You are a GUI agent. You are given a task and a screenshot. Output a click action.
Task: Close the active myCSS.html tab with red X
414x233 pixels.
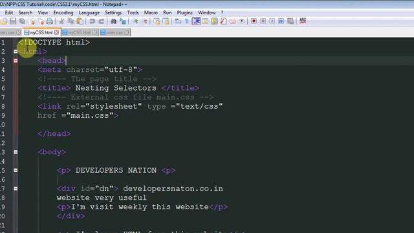point(56,32)
